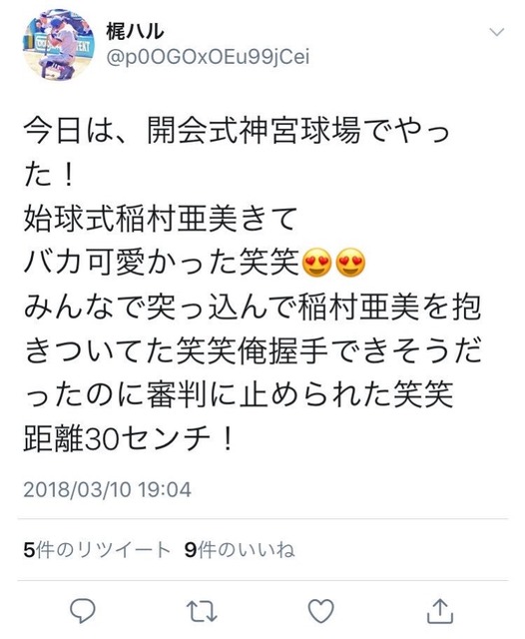Select the line ったのに審判に止められた笑笑
The height and width of the screenshot is (639, 525).
pyautogui.click(x=239, y=395)
